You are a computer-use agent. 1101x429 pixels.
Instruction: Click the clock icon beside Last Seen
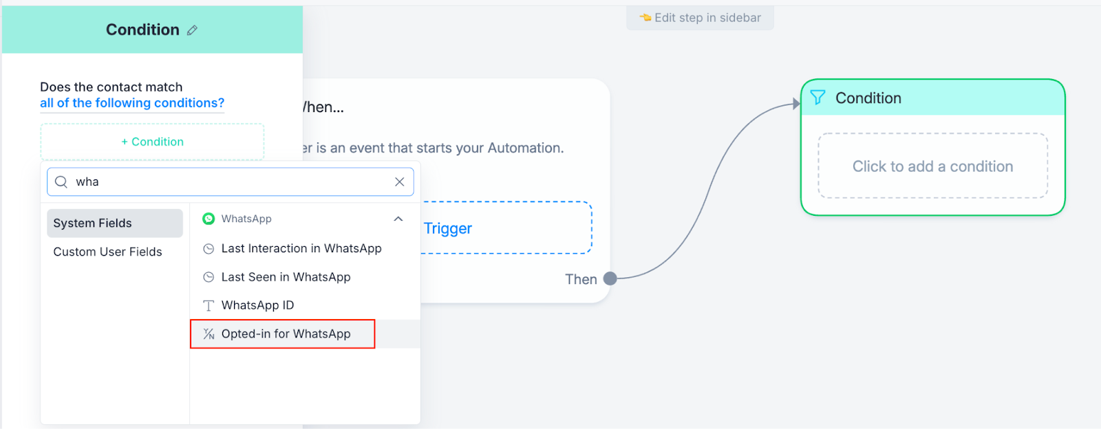click(x=209, y=277)
